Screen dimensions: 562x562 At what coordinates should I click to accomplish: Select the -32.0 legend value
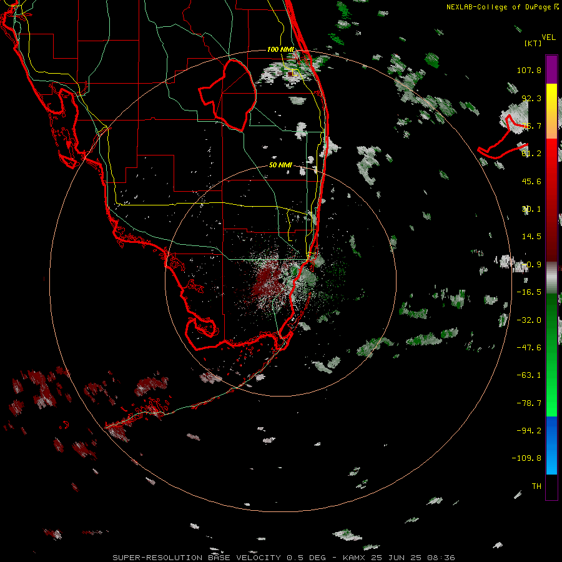click(529, 320)
